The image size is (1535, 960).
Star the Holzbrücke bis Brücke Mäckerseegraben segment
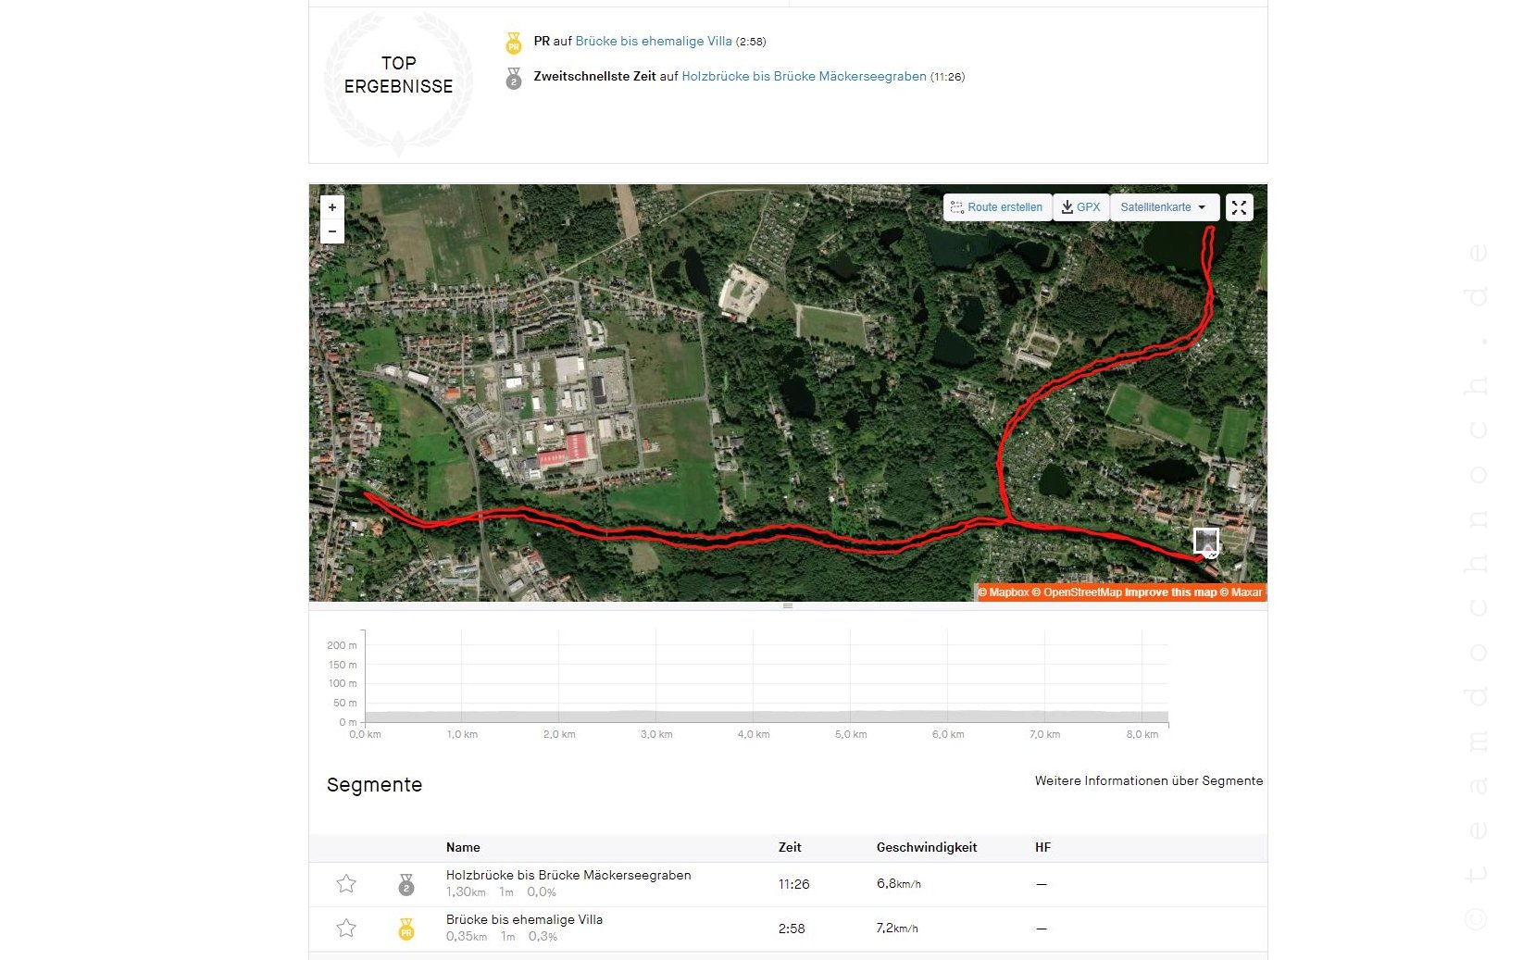tap(346, 884)
